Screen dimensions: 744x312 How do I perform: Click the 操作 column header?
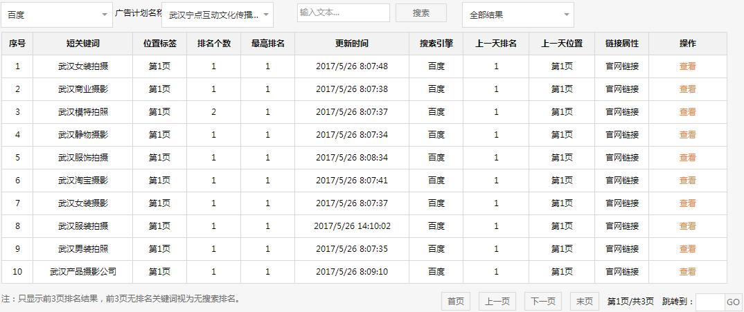point(688,44)
